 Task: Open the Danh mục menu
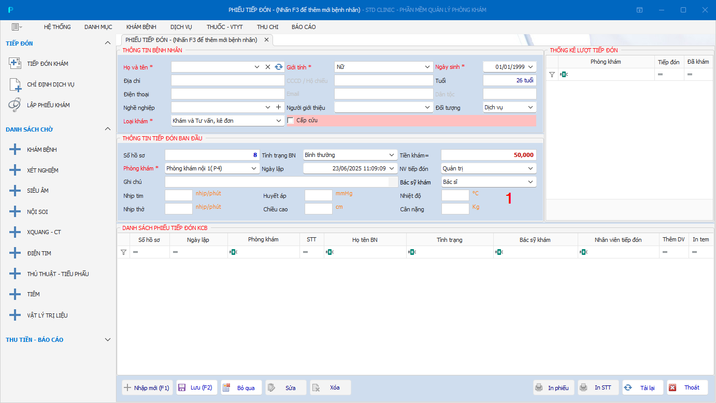coord(98,27)
